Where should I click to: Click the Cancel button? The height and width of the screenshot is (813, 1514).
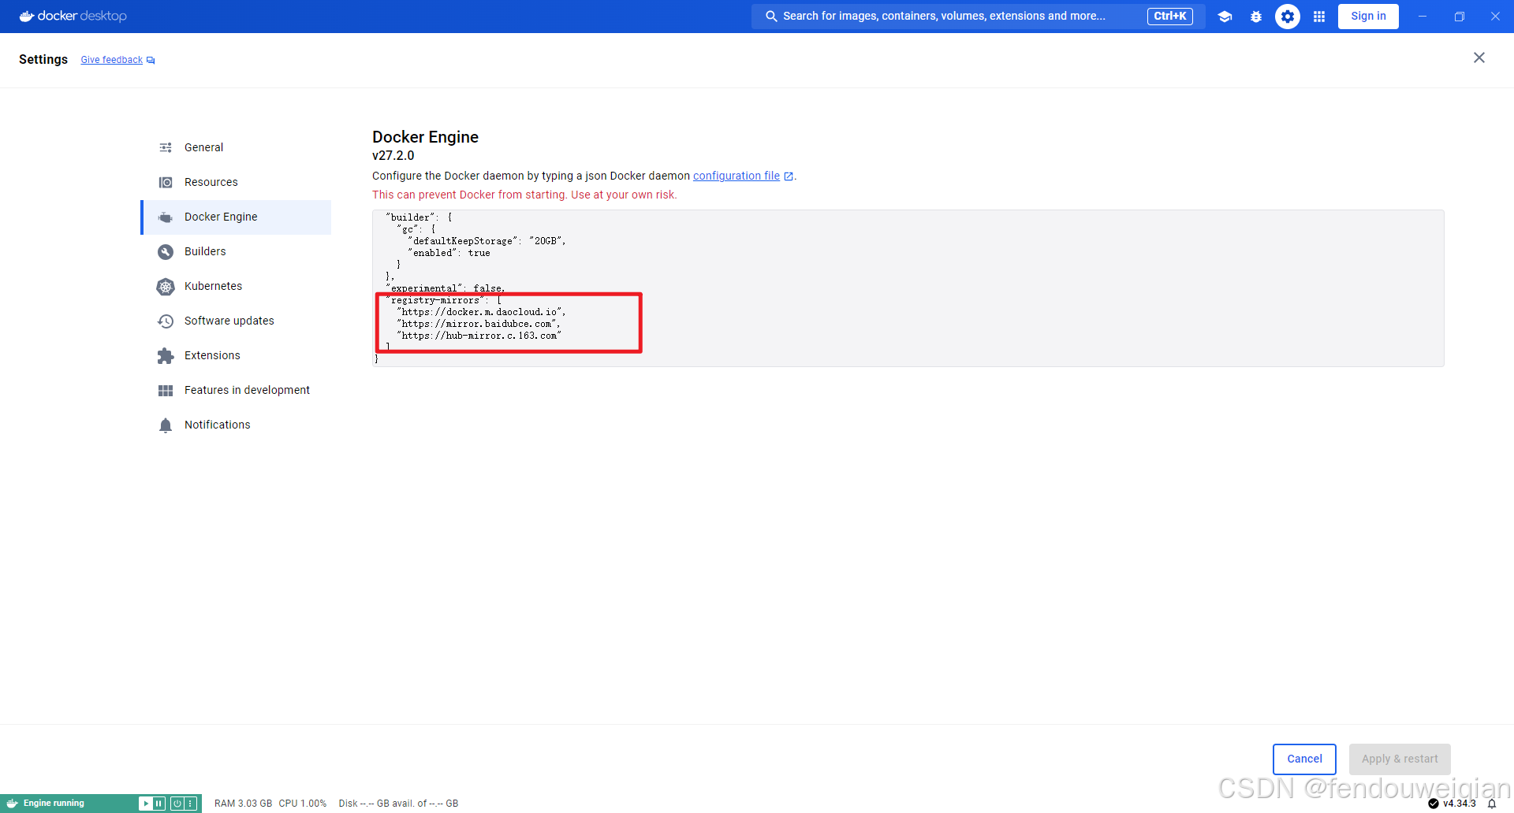pyautogui.click(x=1304, y=759)
